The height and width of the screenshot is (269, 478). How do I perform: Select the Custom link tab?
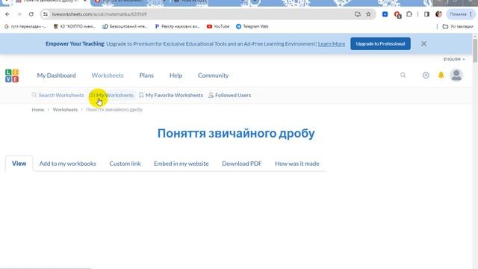pyautogui.click(x=125, y=164)
